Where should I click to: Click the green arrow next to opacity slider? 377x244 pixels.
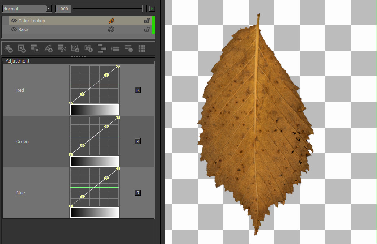(152, 9)
